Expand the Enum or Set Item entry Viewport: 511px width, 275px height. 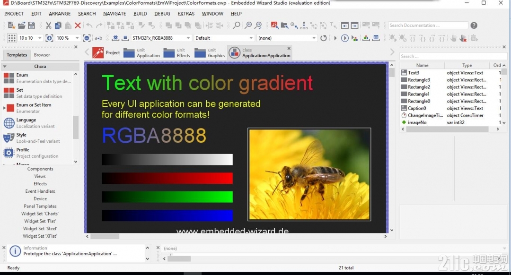4,108
